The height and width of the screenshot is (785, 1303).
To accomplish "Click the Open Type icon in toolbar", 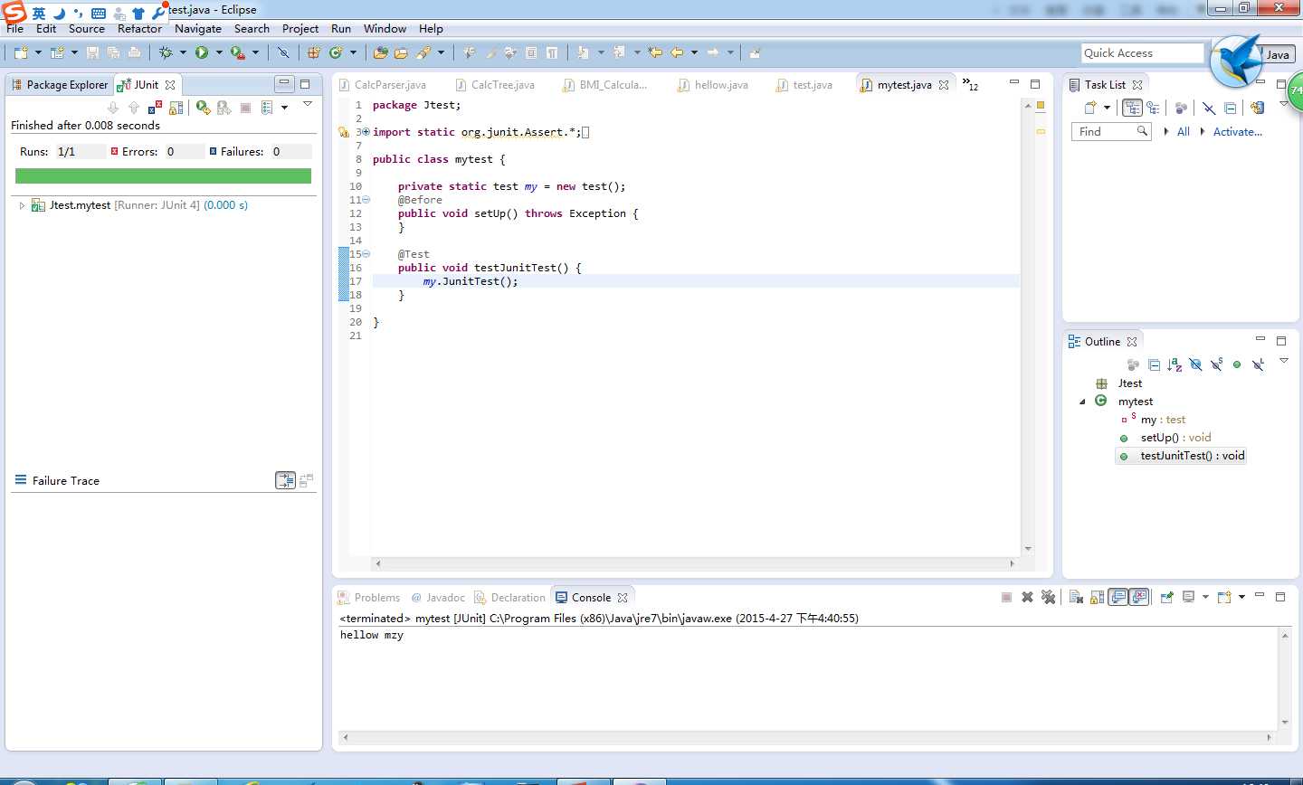I will click(380, 53).
